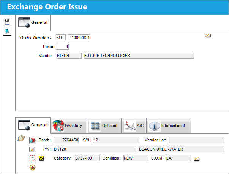The height and width of the screenshot is (174, 229).
Task: Switch to the Inventory tab
Action: (69, 126)
